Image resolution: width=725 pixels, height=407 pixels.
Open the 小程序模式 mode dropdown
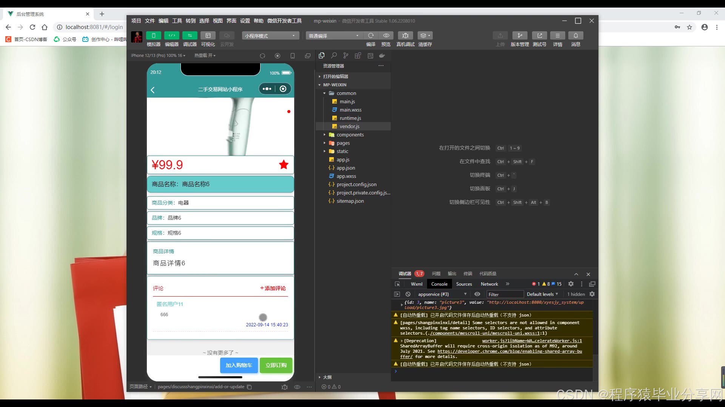coord(270,36)
